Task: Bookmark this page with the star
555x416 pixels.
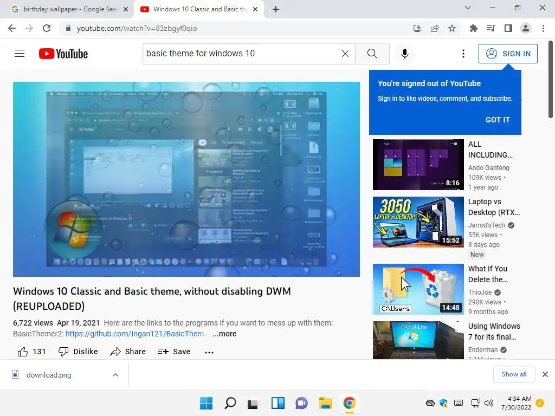Action: (452, 28)
